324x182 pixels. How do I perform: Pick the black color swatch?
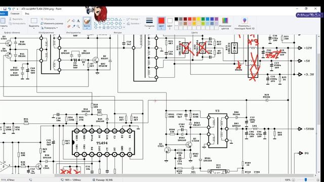[176, 19]
